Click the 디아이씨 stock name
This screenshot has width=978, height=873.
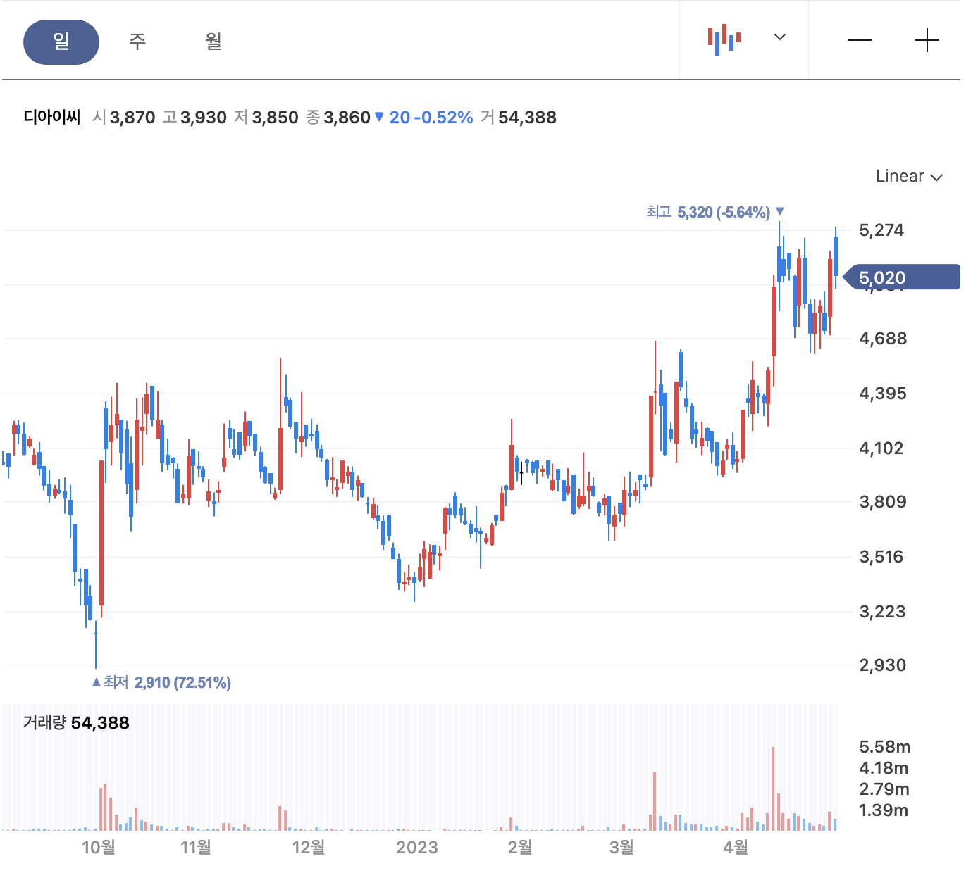click(52, 117)
